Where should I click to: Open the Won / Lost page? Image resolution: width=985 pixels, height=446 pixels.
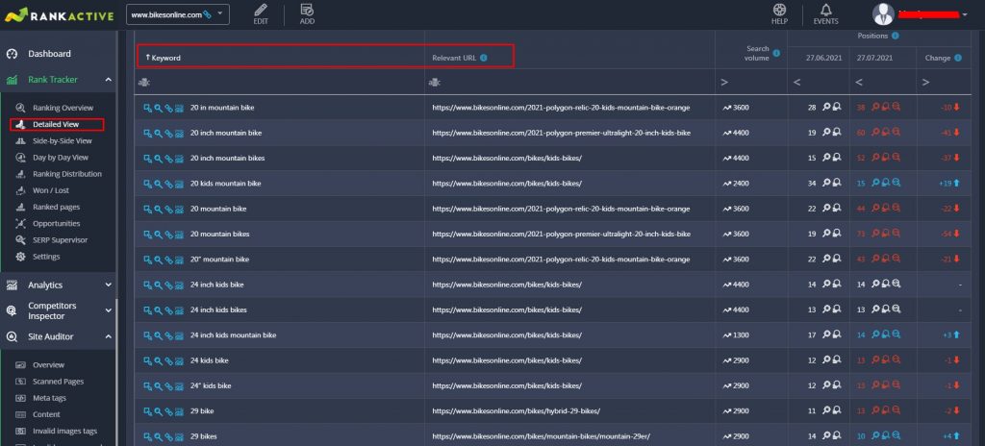(51, 190)
